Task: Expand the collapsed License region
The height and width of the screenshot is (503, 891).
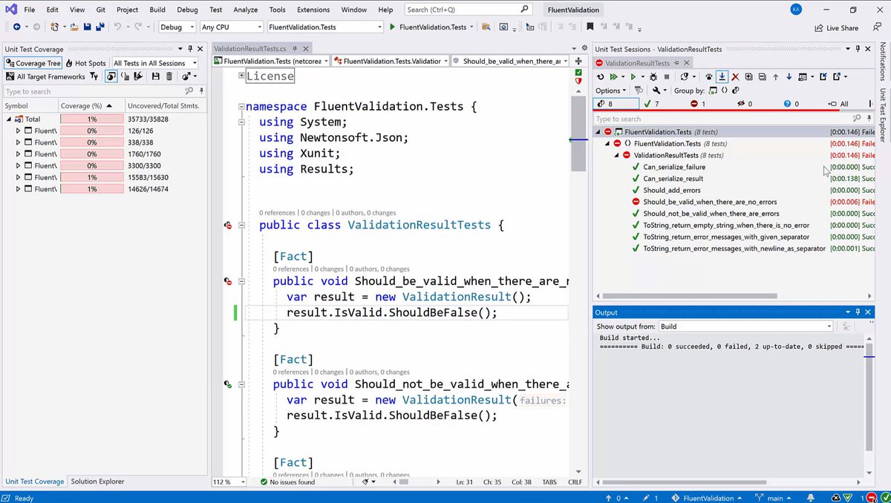Action: coord(241,76)
